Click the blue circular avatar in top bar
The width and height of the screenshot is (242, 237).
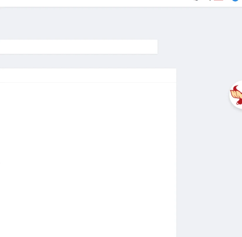(x=235, y=1)
